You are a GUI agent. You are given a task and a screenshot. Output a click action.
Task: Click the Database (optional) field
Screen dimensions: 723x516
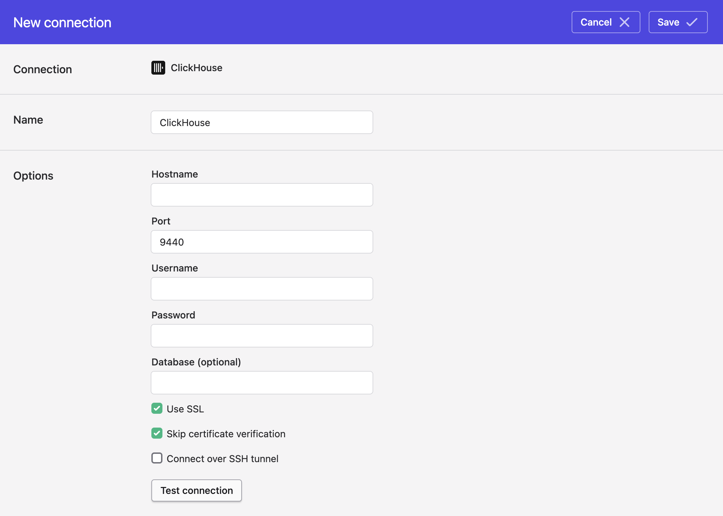click(x=262, y=383)
